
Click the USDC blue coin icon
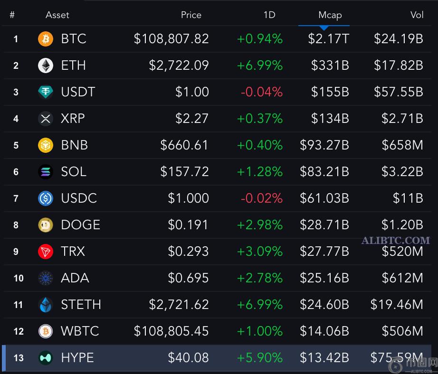(x=46, y=198)
